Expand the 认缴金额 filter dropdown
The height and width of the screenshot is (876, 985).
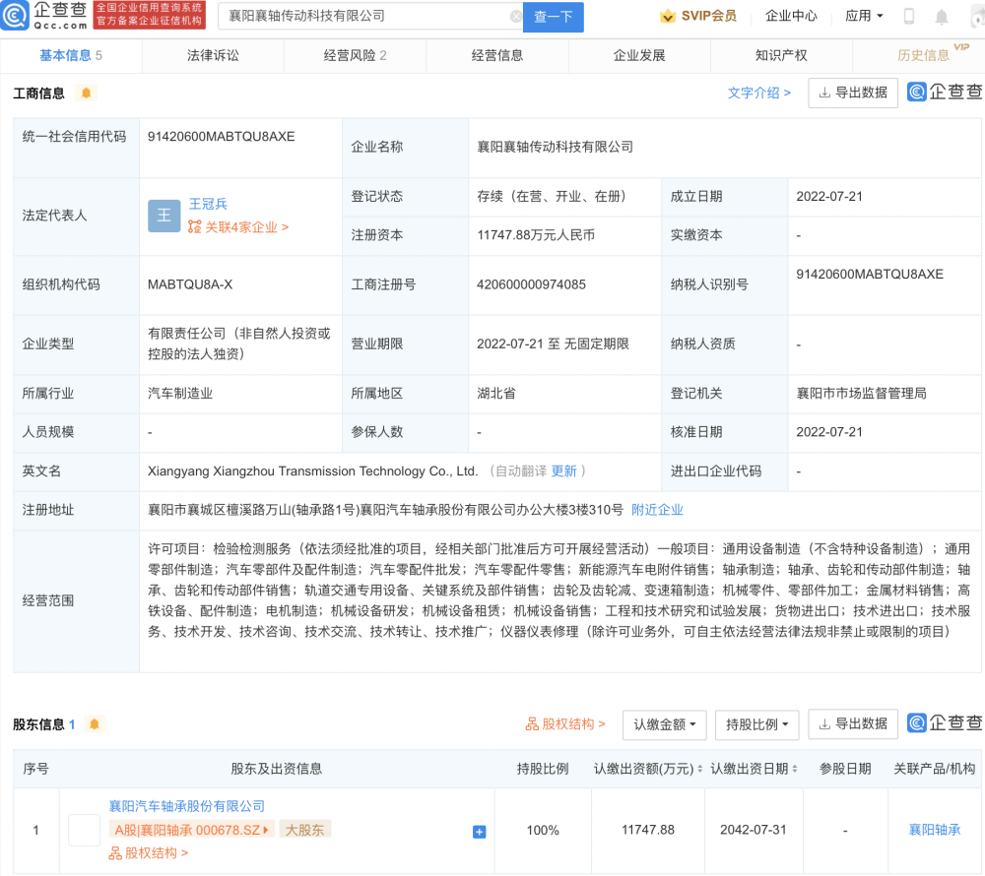pyautogui.click(x=664, y=724)
